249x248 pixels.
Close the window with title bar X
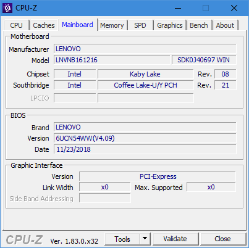[x=234, y=8]
